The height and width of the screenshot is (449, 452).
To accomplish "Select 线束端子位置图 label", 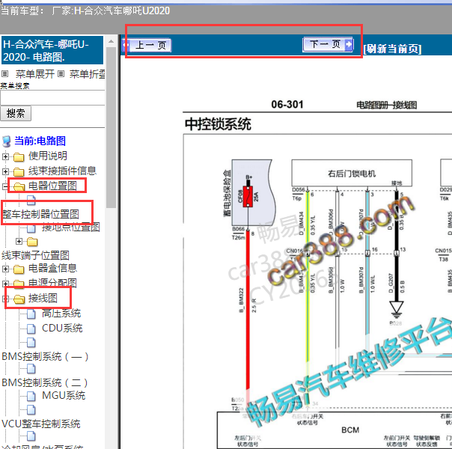I will pyautogui.click(x=35, y=255).
